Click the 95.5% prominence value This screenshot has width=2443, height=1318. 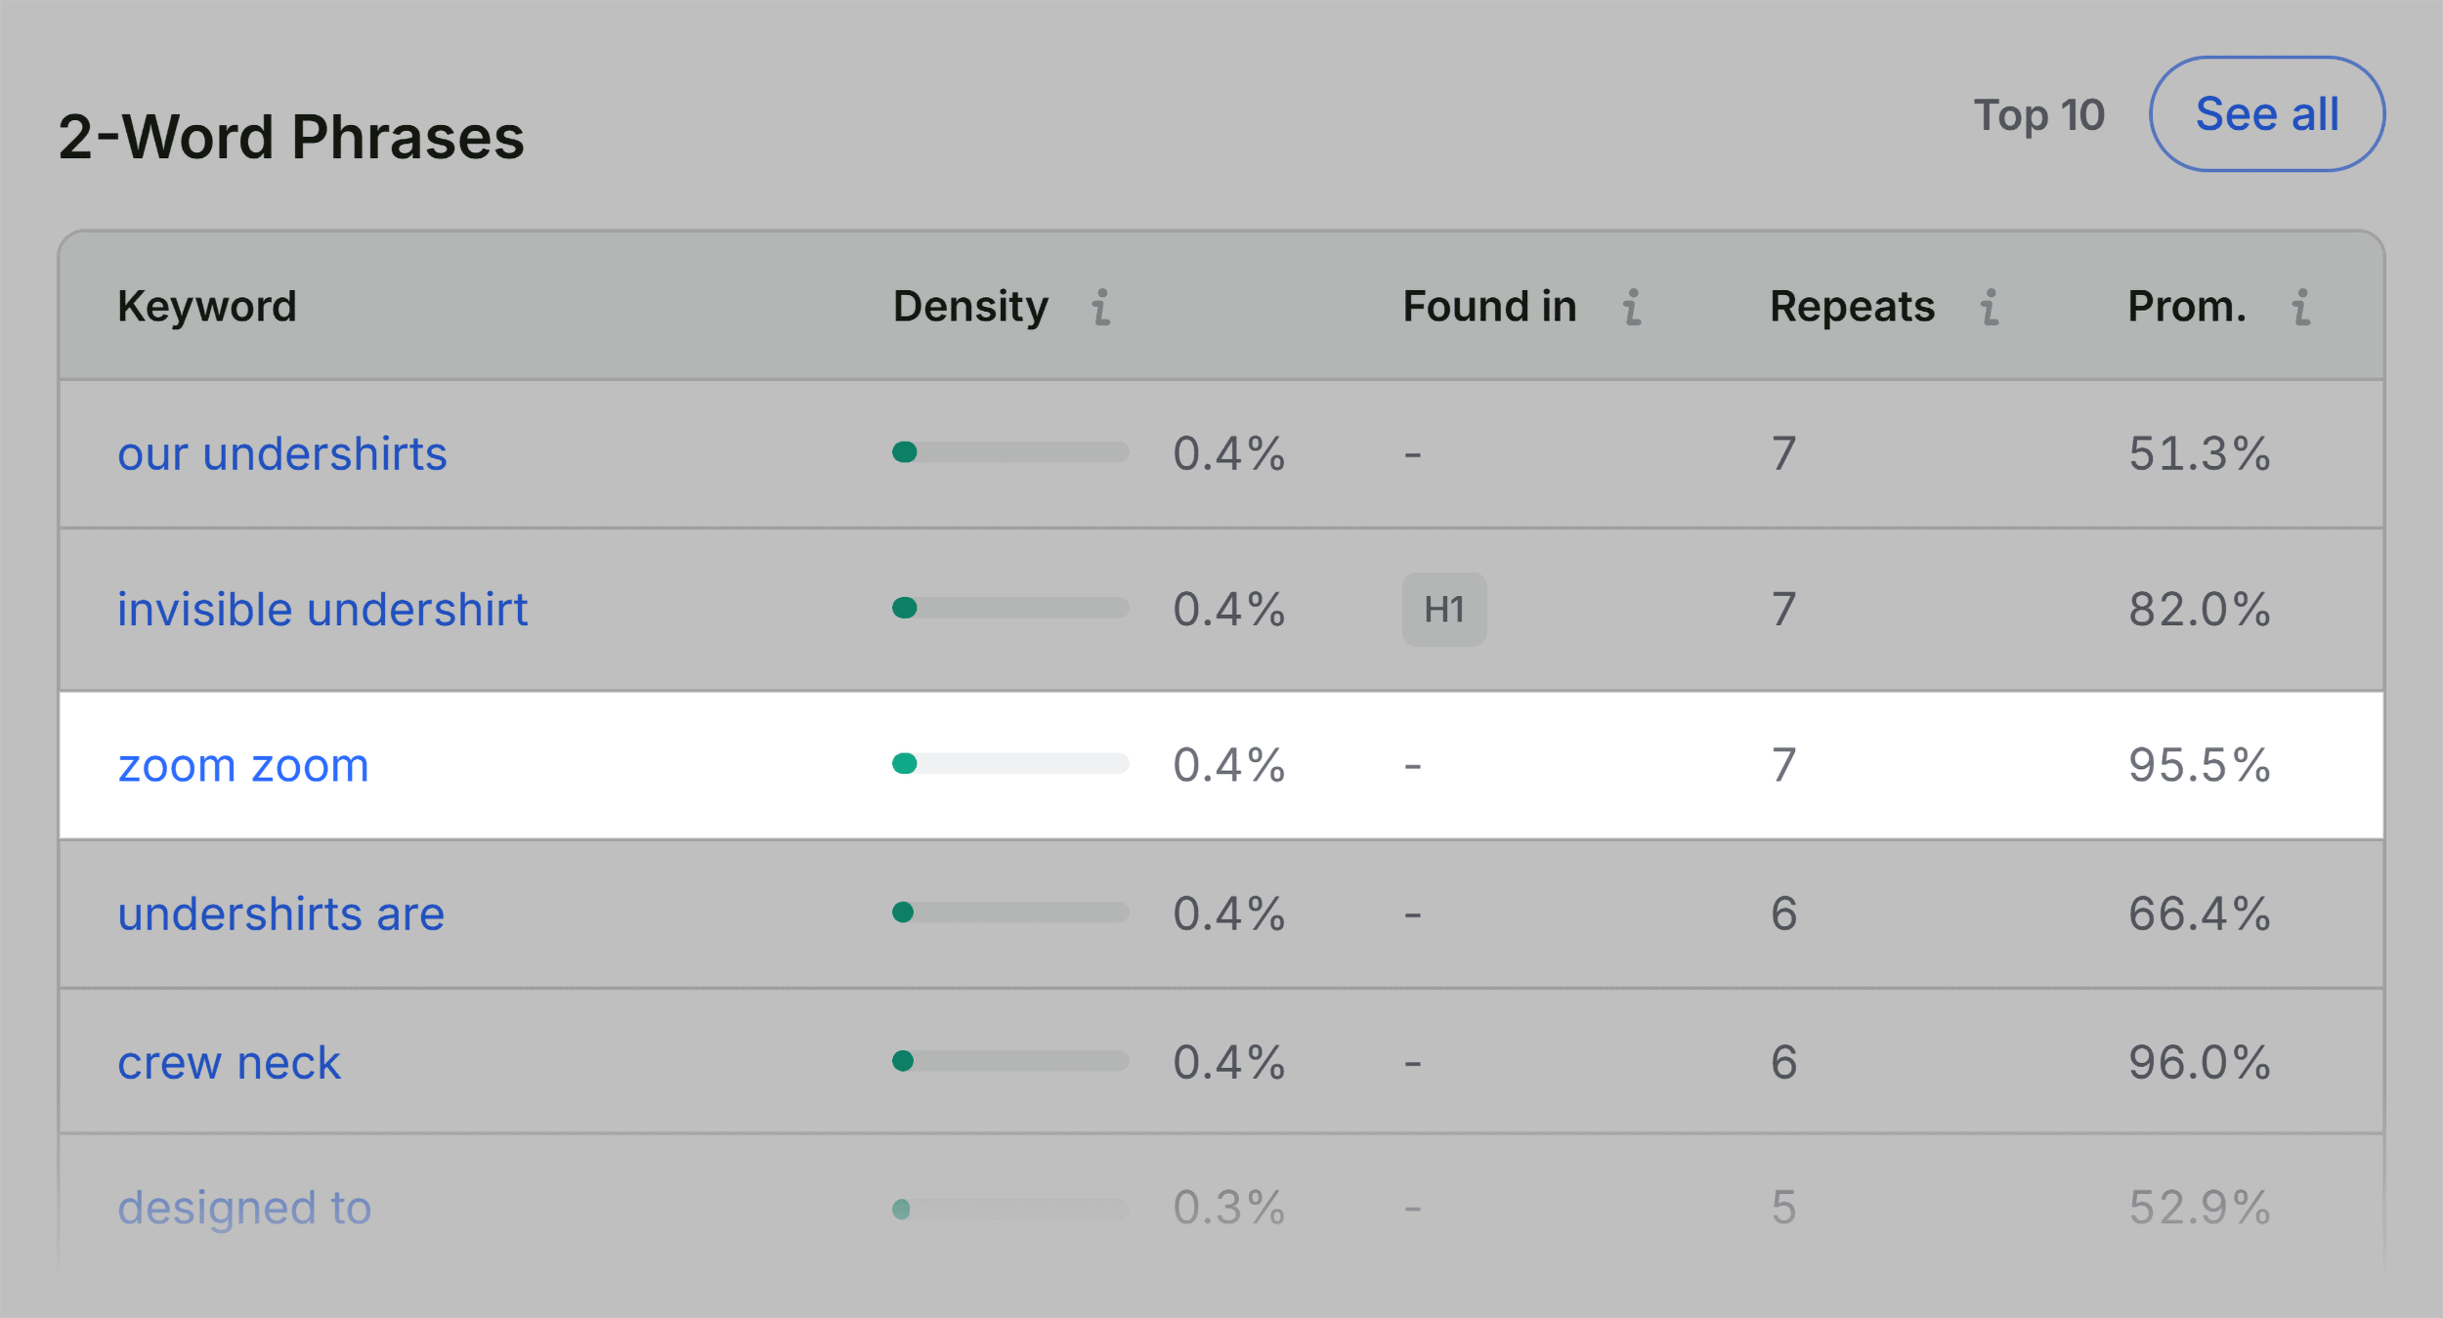tap(2200, 765)
